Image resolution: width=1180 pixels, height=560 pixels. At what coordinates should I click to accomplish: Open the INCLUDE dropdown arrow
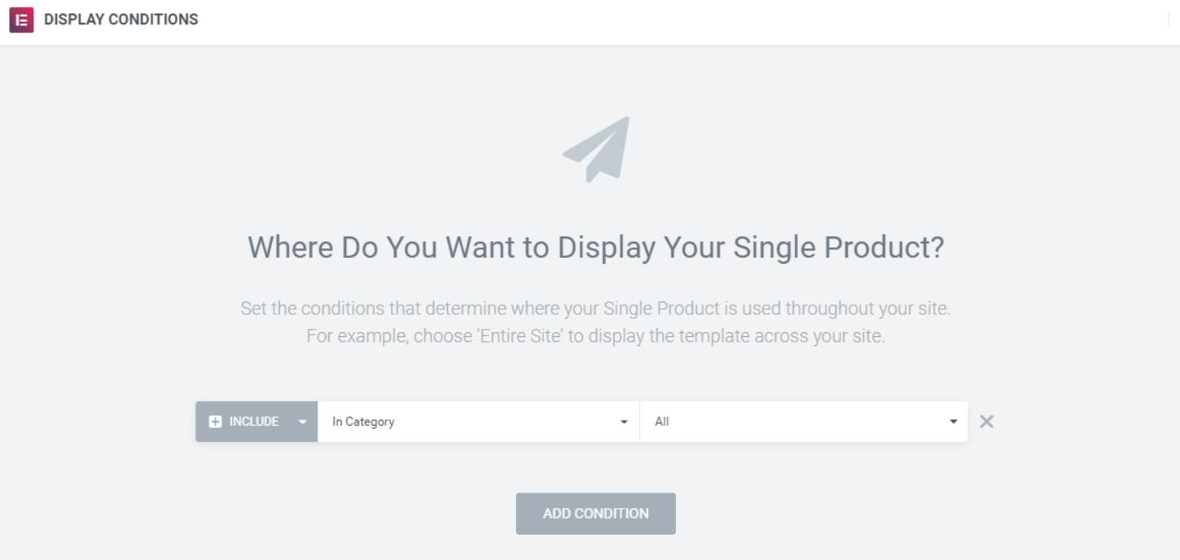pyautogui.click(x=302, y=422)
